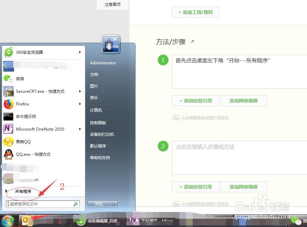
Task: Click 添加网络视频 under step 2
Action: click(x=244, y=187)
